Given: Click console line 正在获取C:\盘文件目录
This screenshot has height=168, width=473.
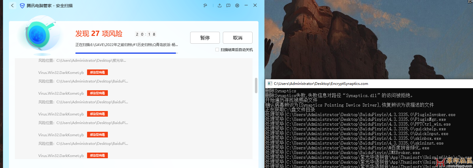Looking at the screenshot, I should coord(290,110).
